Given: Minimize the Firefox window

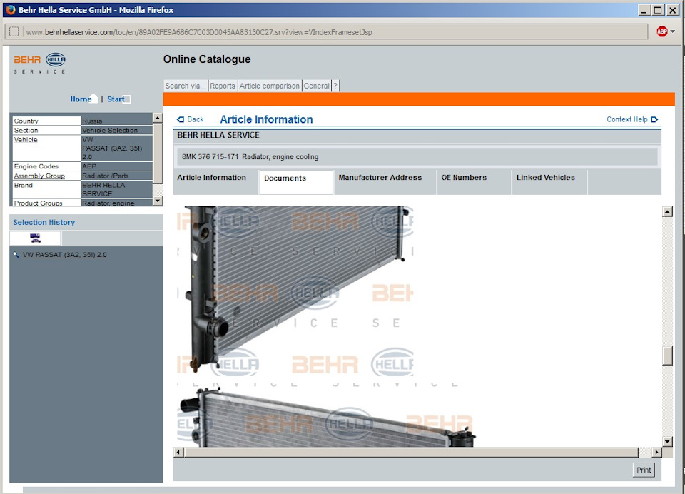Looking at the screenshot, I should 644,10.
